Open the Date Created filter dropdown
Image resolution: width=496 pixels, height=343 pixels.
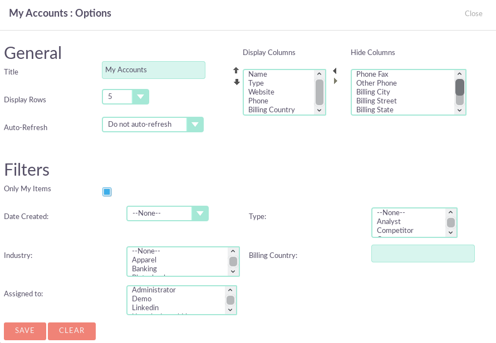point(167,213)
